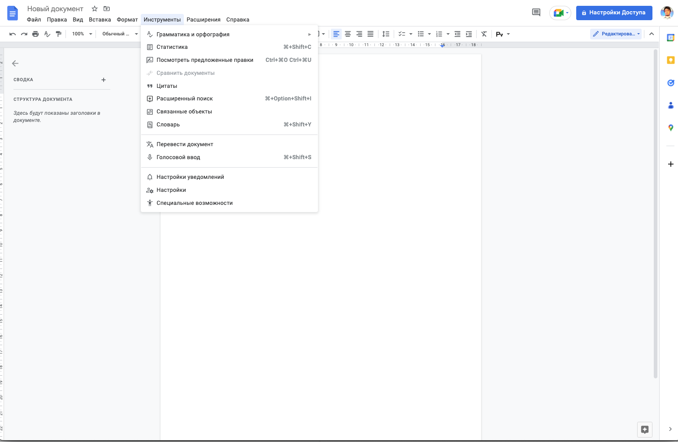The height and width of the screenshot is (442, 678).
Task: Expand numbered list options arrow
Action: (448, 34)
